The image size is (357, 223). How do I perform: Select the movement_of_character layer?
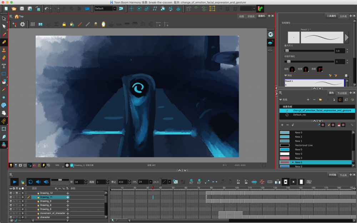tap(52, 213)
